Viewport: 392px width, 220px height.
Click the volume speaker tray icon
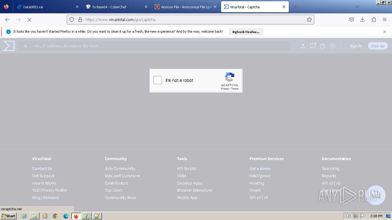tap(348, 216)
